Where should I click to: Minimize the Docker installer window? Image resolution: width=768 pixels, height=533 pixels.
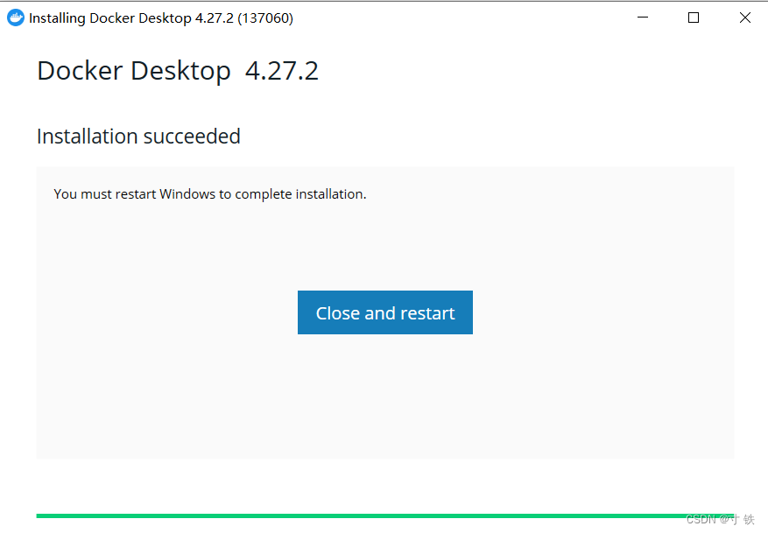coord(643,18)
